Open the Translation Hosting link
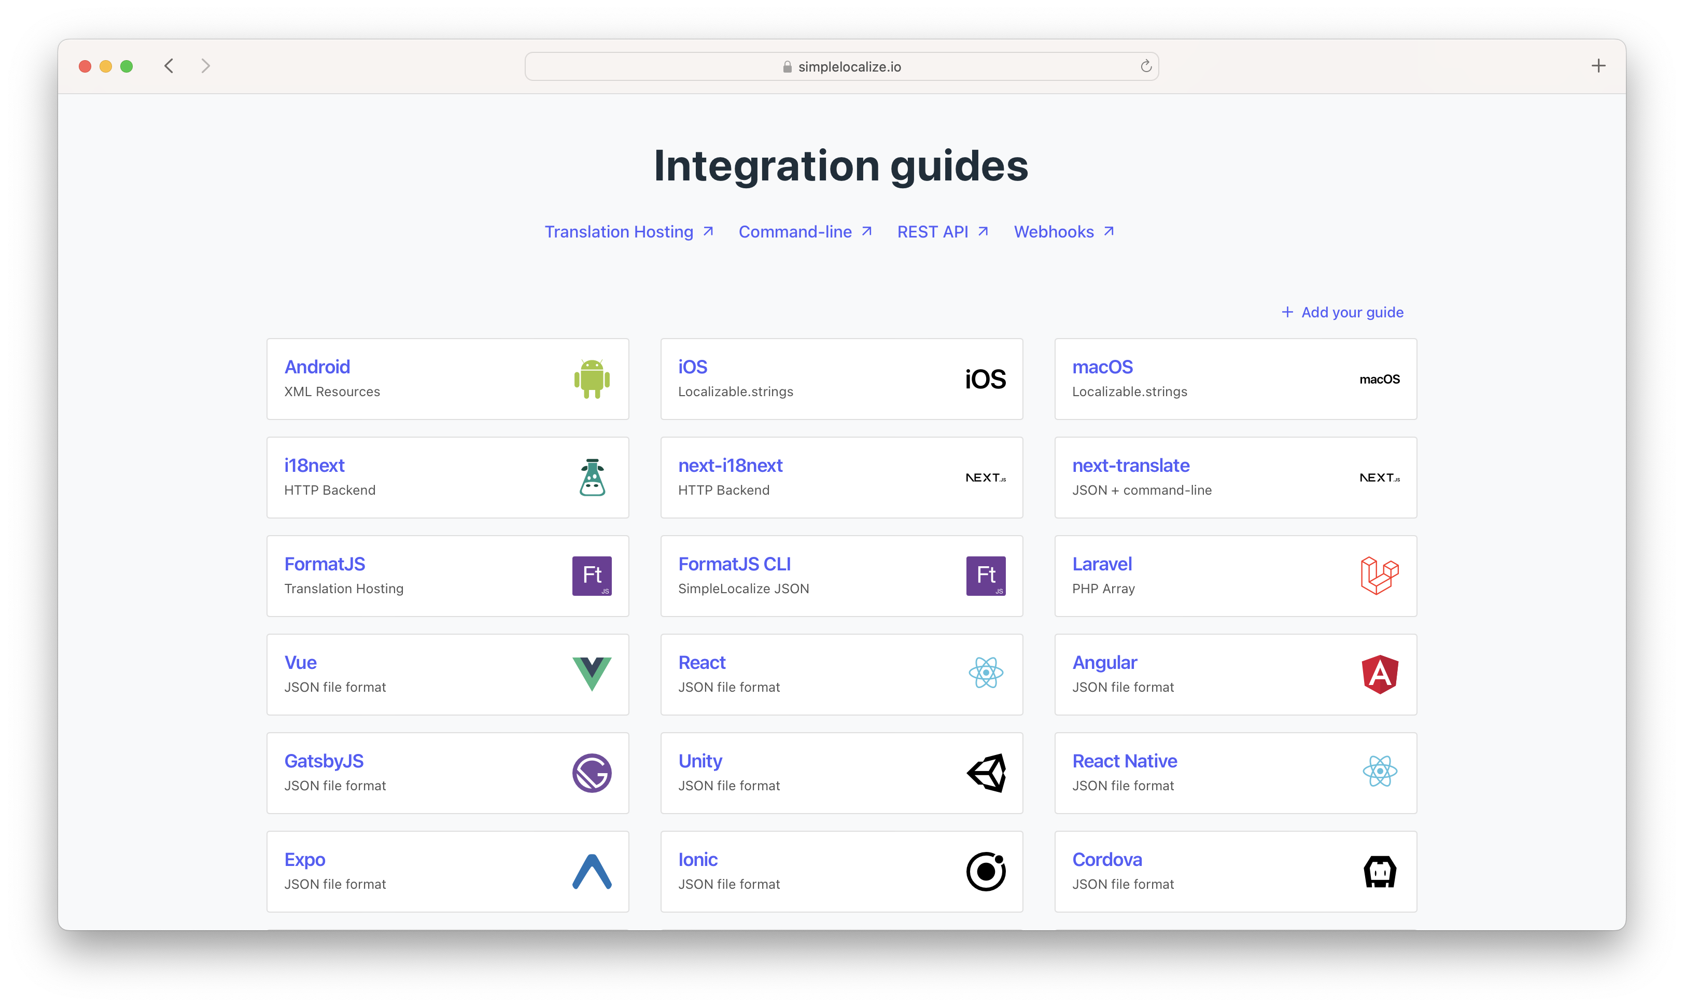The image size is (1684, 1007). [x=628, y=231]
